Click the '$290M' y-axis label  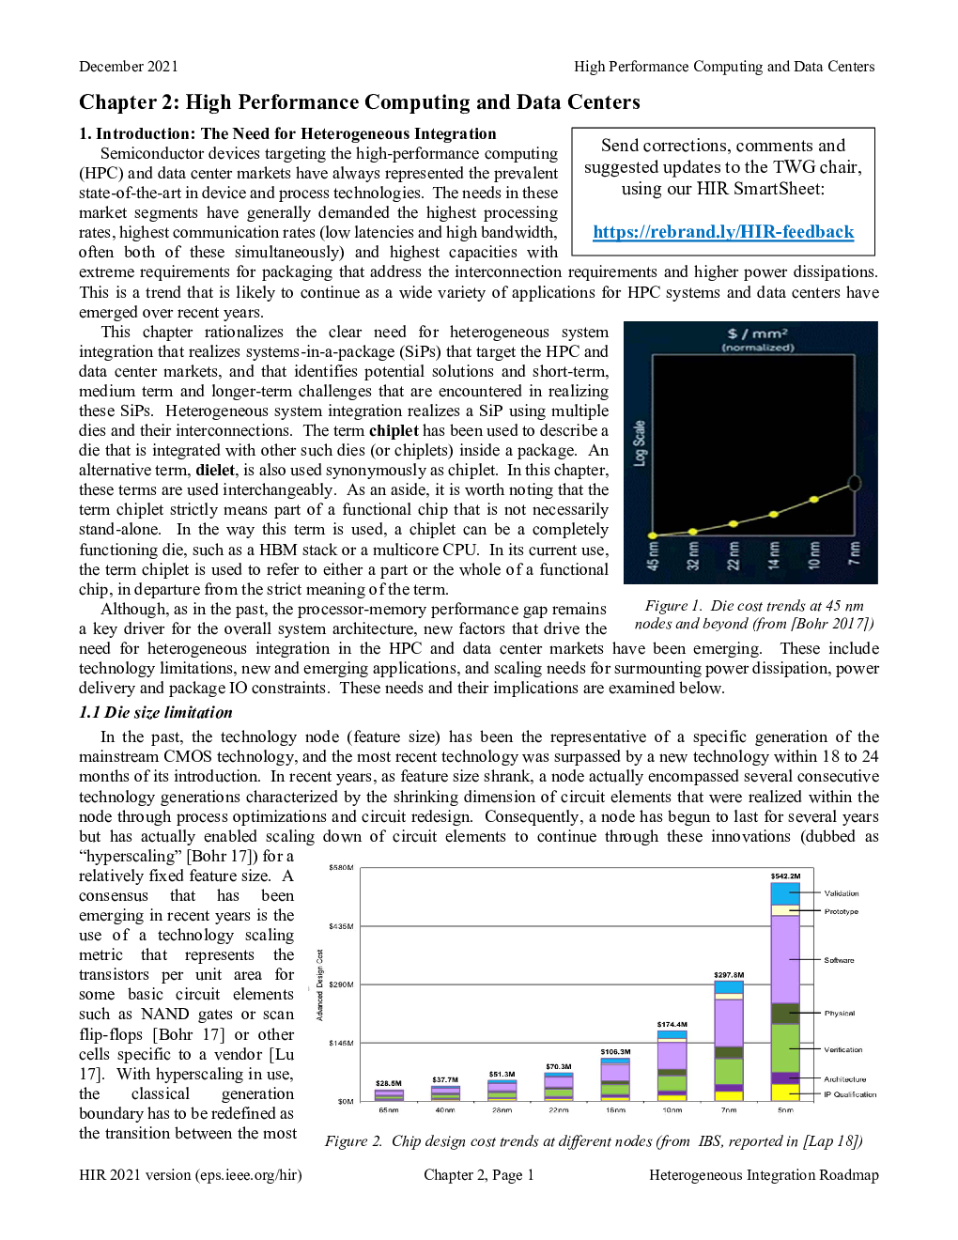pos(341,985)
